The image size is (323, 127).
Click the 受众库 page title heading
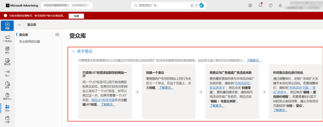pos(78,36)
